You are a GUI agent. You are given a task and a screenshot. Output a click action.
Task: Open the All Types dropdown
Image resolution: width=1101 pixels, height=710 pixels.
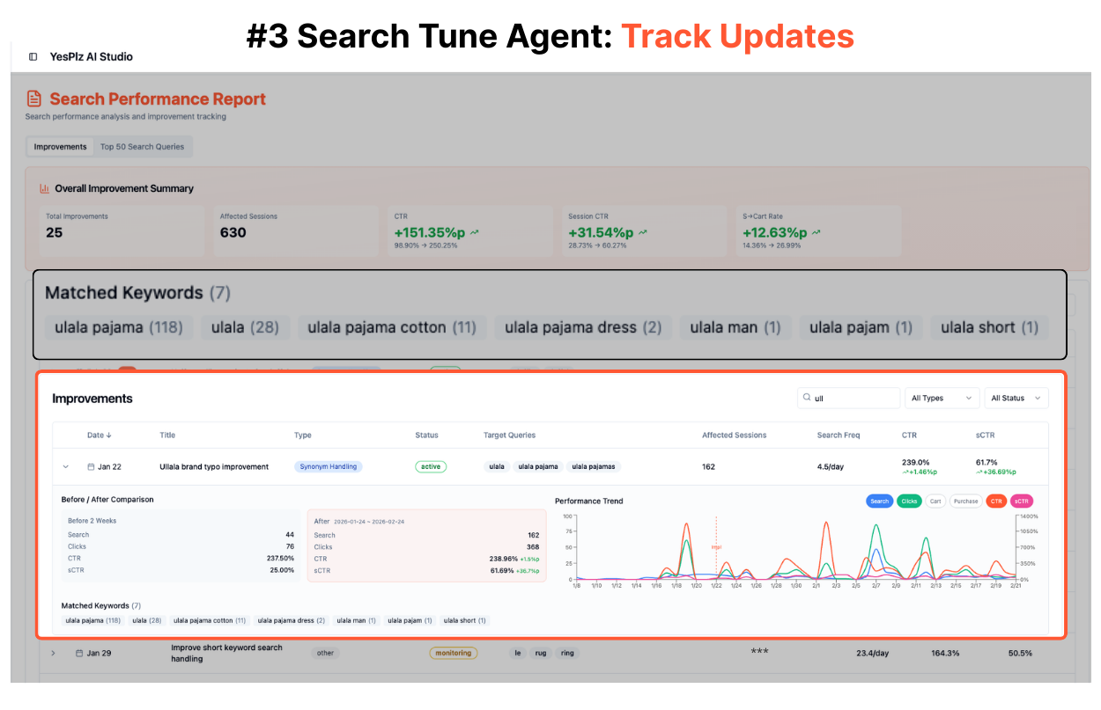coord(942,399)
